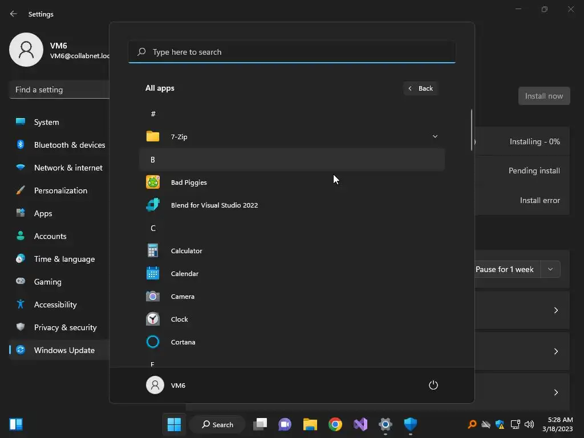Open Task View on taskbar
Viewport: 584px width, 438px height.
(260, 424)
